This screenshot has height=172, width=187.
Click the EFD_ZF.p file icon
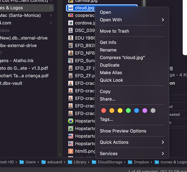click(71, 76)
